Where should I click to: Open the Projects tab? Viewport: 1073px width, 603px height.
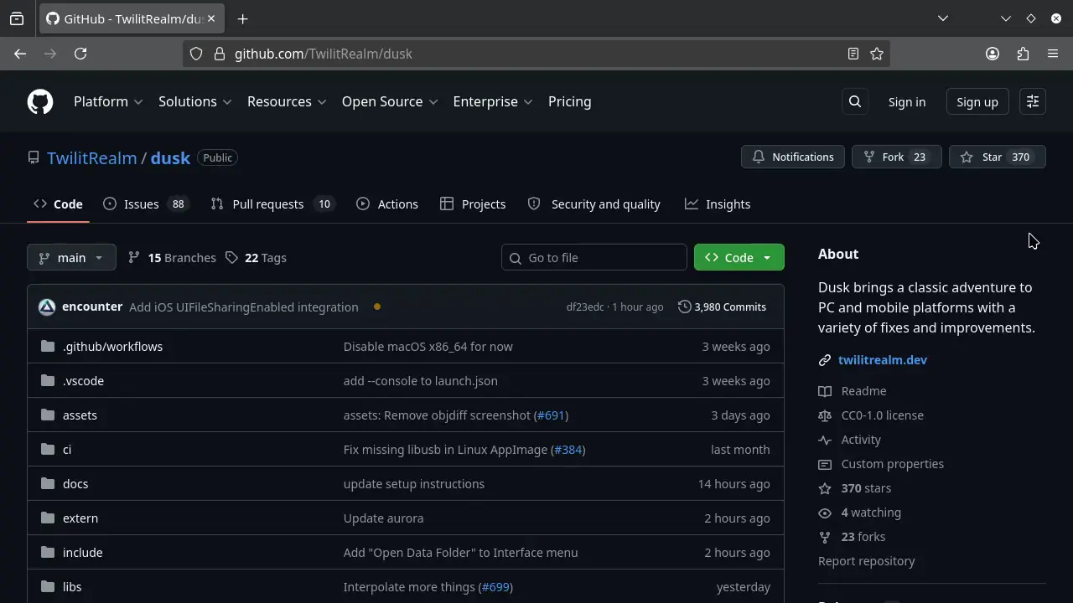coord(473,204)
